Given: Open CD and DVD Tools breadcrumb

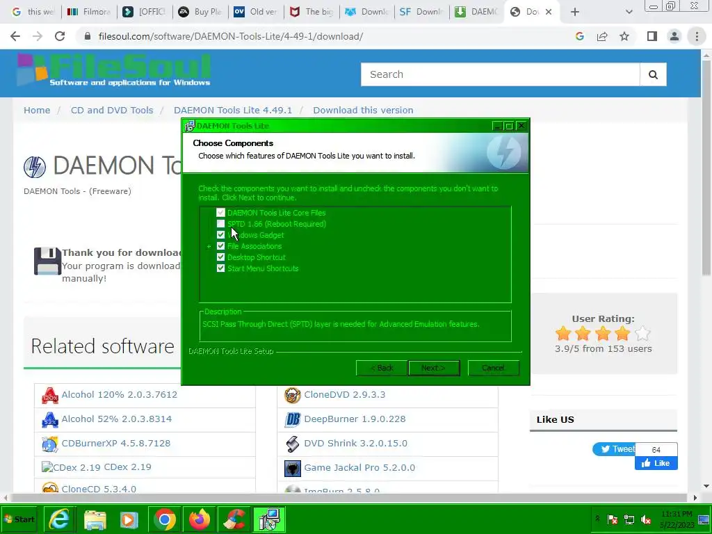Looking at the screenshot, I should [x=112, y=111].
